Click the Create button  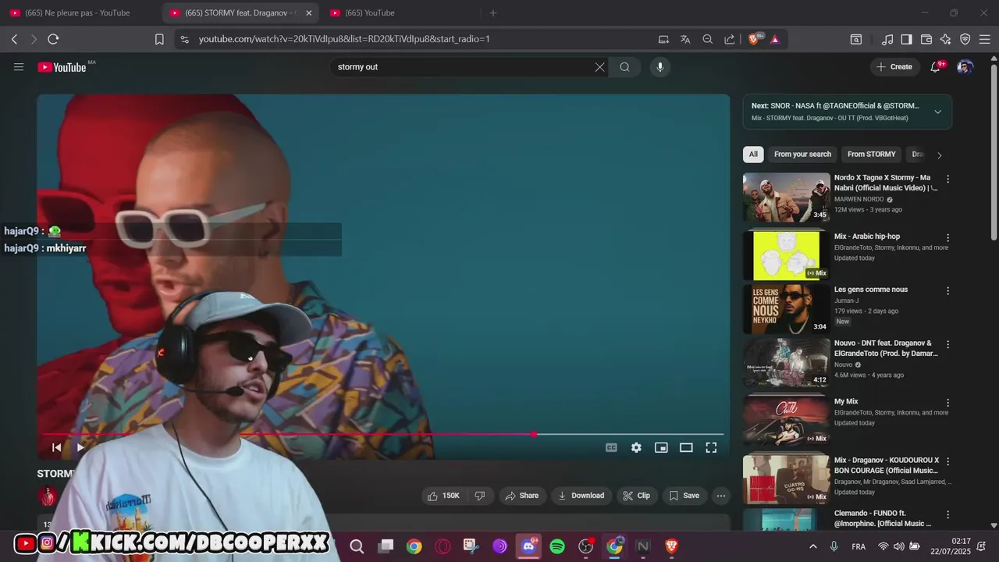point(894,67)
